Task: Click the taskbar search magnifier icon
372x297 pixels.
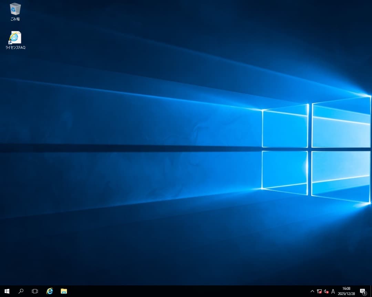Action: coord(21,291)
